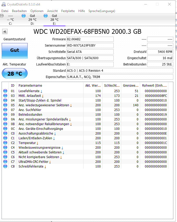Screen dimensions: 177x222
Task: Click the Rohwert (Einh.... column header
Action: (x=154, y=86)
